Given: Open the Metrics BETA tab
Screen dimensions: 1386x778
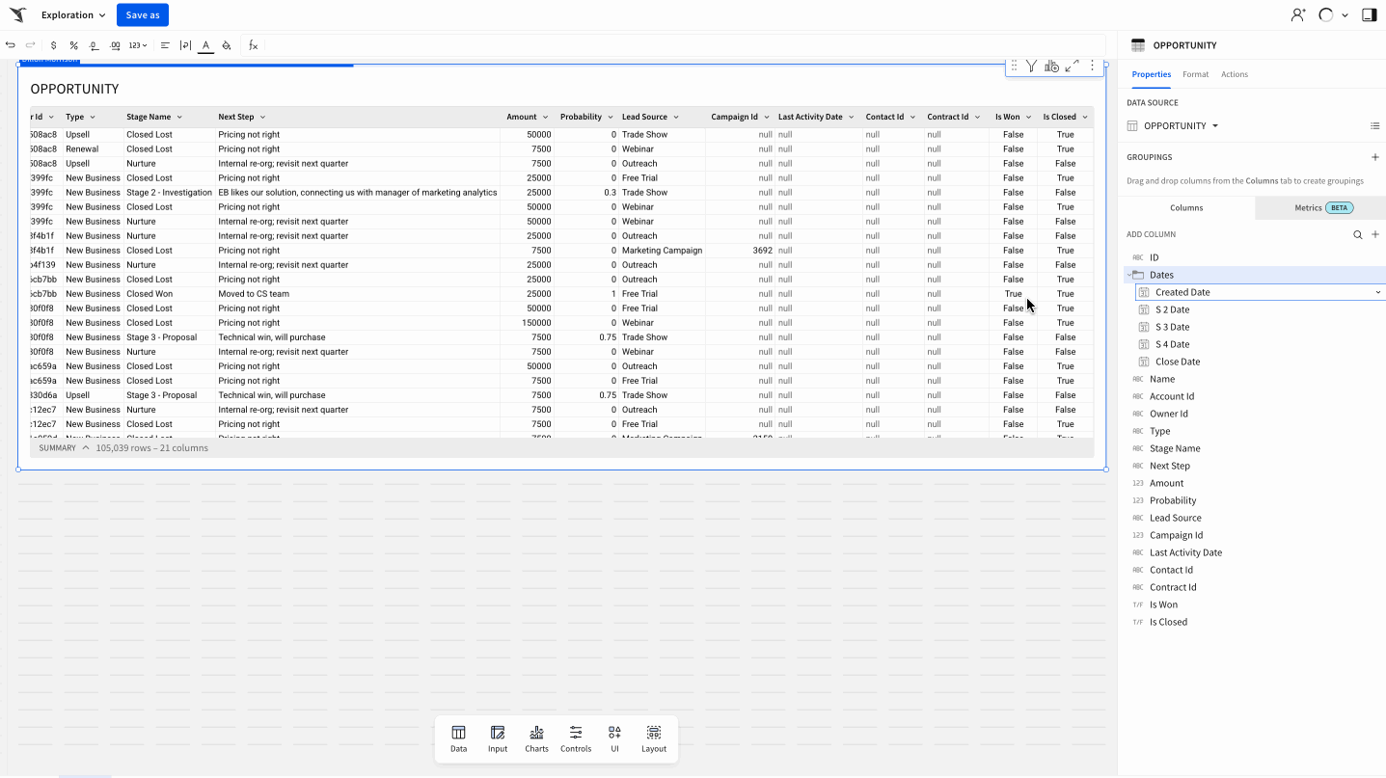Looking at the screenshot, I should click(x=1319, y=207).
